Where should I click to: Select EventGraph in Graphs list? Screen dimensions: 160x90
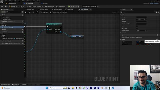6,17
